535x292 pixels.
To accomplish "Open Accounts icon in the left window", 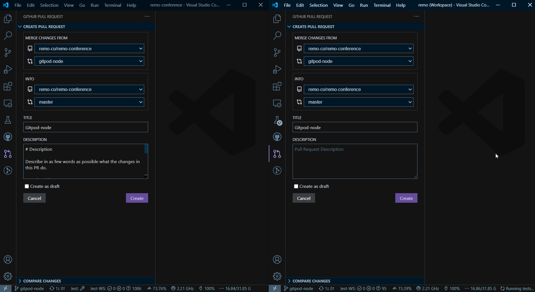I will (x=8, y=259).
